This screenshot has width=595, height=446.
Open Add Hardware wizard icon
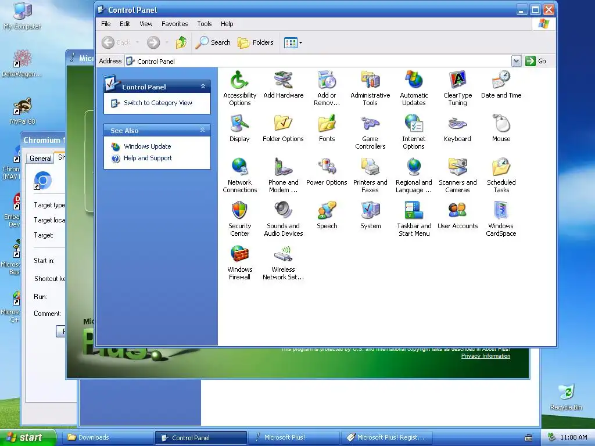(283, 84)
